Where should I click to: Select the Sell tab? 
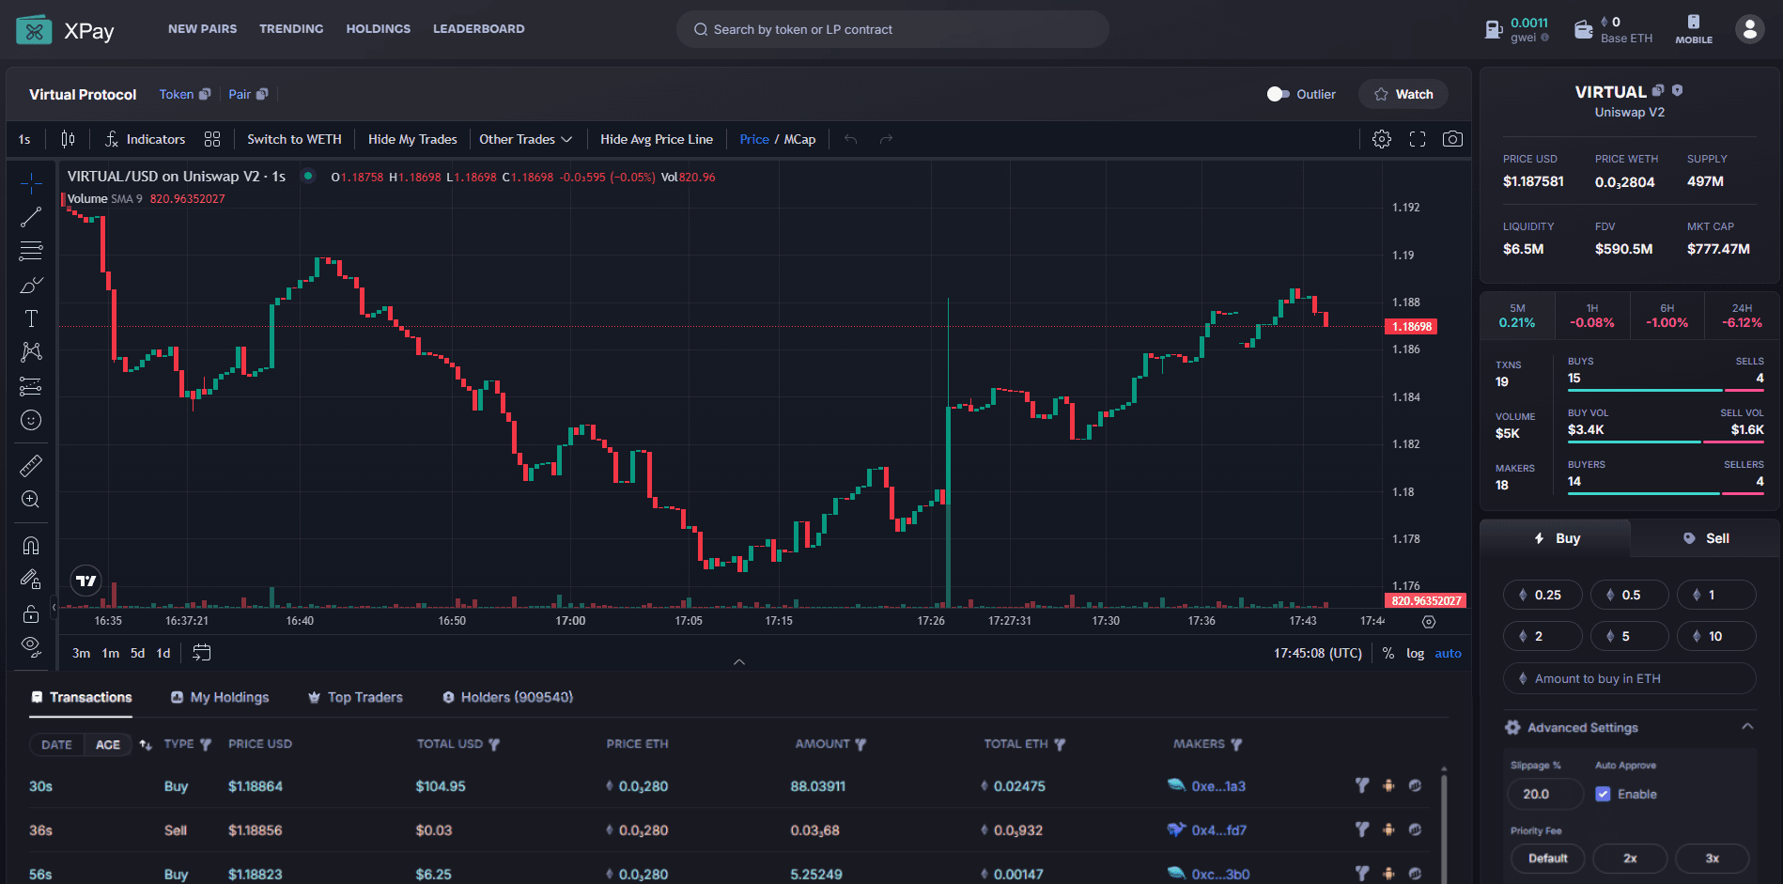pos(1705,538)
